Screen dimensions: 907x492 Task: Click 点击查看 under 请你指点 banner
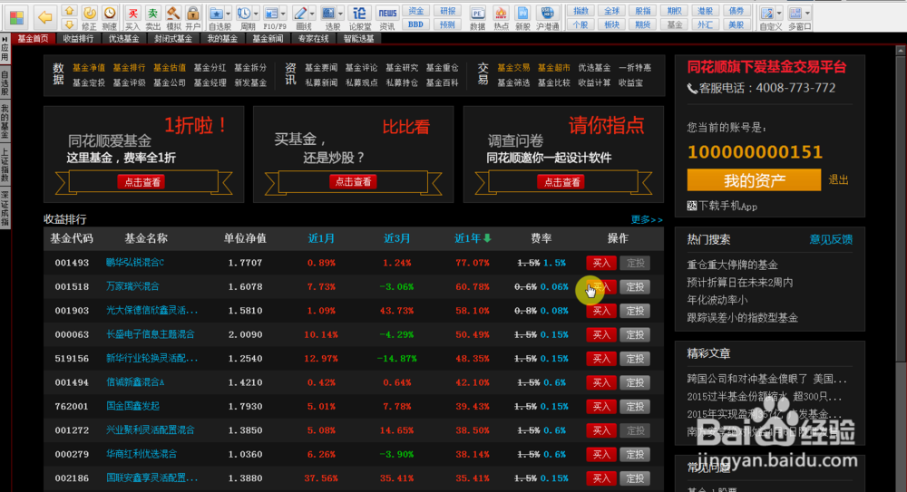pos(561,182)
